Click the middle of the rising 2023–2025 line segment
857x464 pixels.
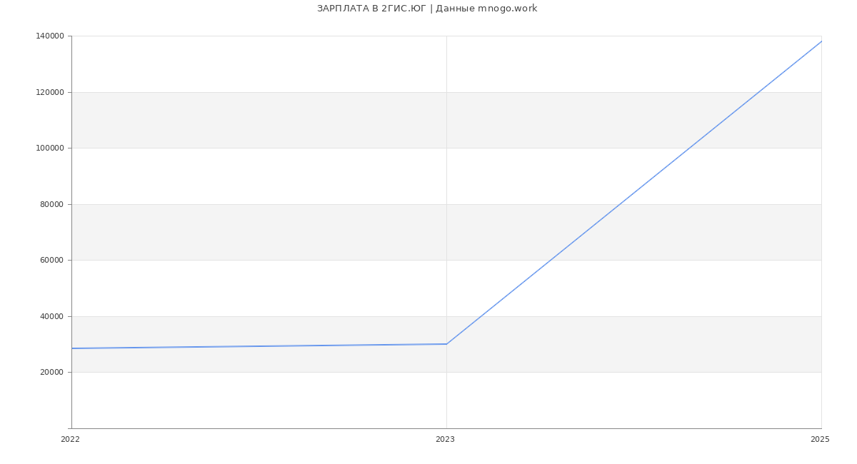[x=633, y=193]
